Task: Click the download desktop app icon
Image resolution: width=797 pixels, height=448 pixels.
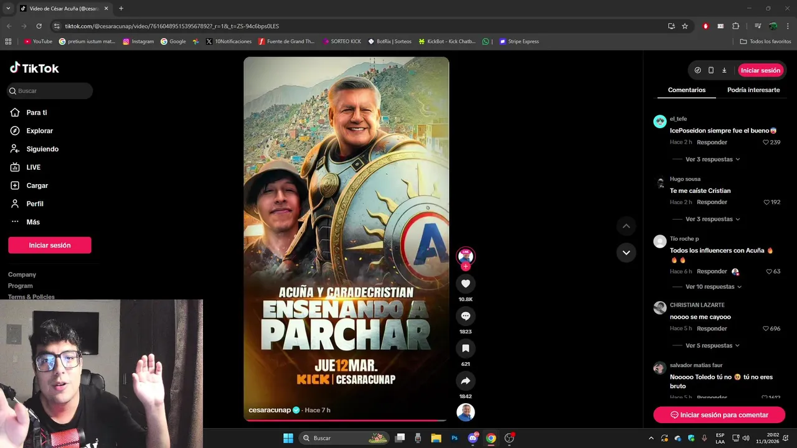Action: [x=724, y=70]
